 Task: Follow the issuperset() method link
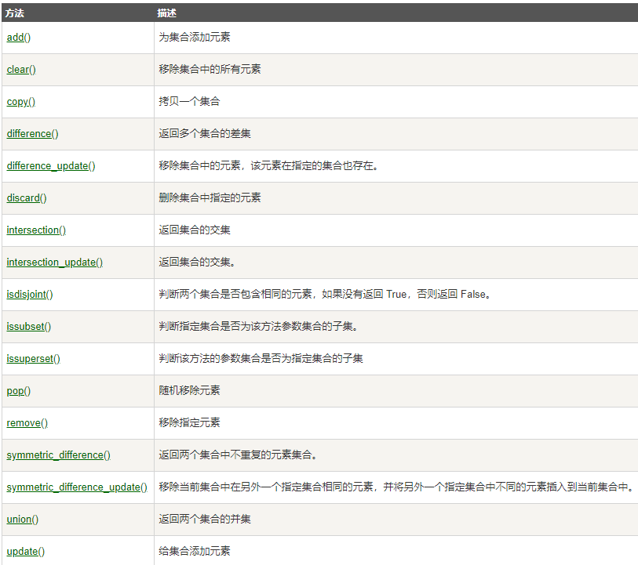pos(33,359)
